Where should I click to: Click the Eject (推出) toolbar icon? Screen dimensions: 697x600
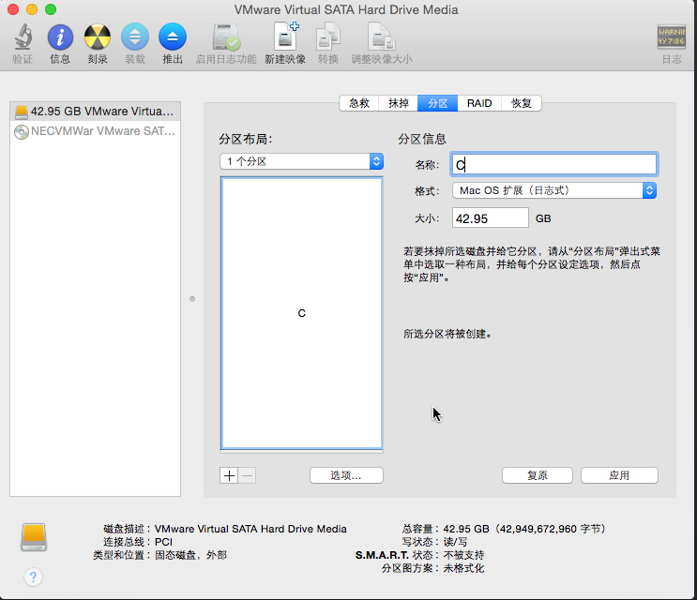tap(173, 37)
